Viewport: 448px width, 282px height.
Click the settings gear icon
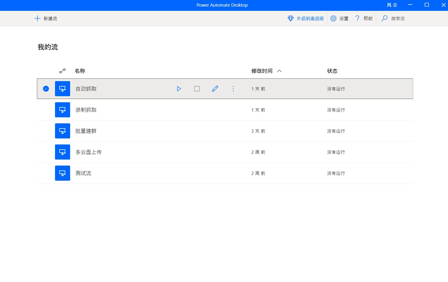[333, 18]
